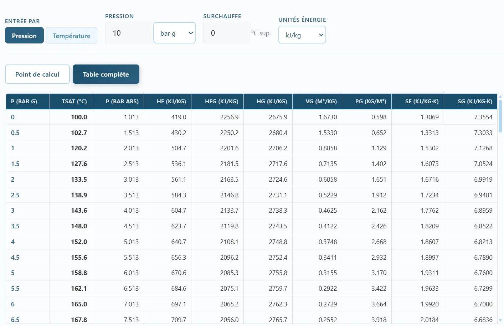This screenshot has height=326, width=504.
Task: Click the scrollbar down arrow
Action: coord(500,320)
